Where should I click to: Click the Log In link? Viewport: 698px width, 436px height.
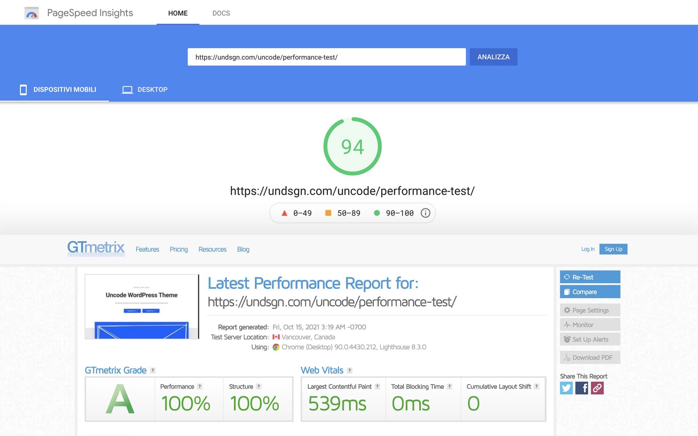pos(587,249)
